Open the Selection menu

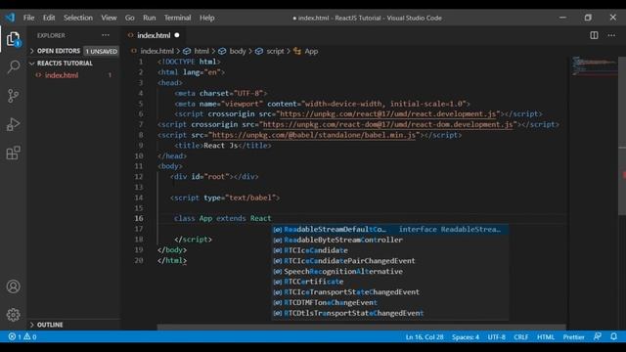78,18
